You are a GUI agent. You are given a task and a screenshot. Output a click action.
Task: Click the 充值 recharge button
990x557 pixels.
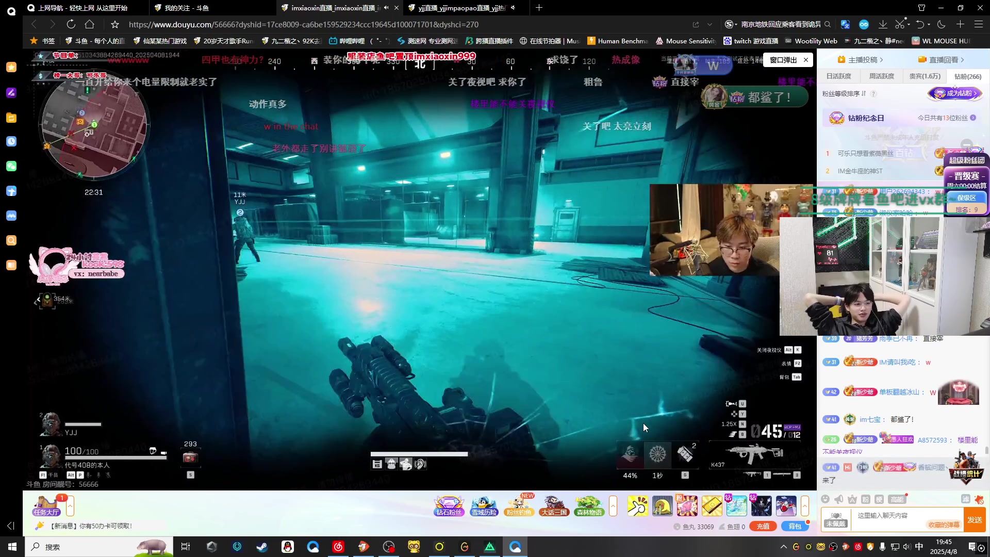763,526
